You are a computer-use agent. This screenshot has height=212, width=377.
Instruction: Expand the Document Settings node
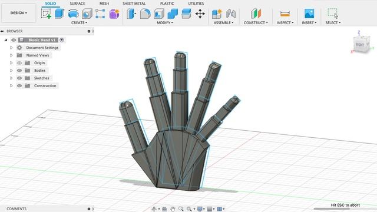click(x=11, y=48)
